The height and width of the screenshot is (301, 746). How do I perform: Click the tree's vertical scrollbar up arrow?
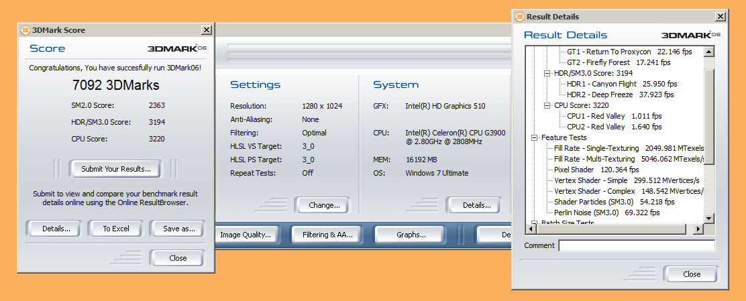(709, 52)
